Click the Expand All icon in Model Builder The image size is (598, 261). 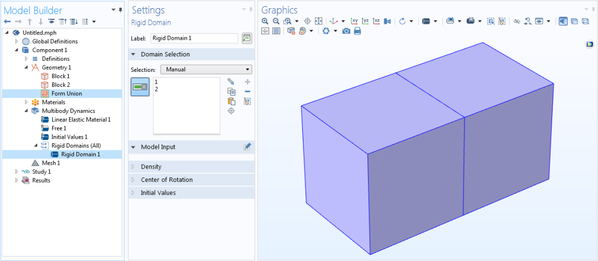pos(74,22)
